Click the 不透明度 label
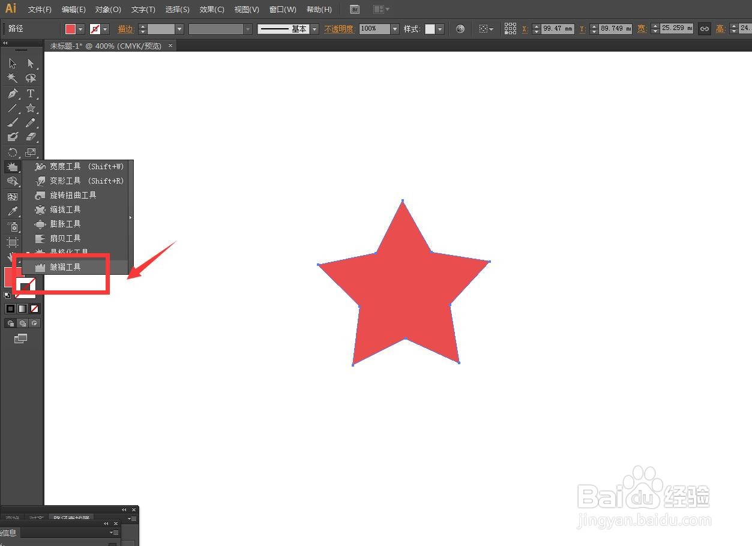Image resolution: width=752 pixels, height=546 pixels. coord(339,28)
